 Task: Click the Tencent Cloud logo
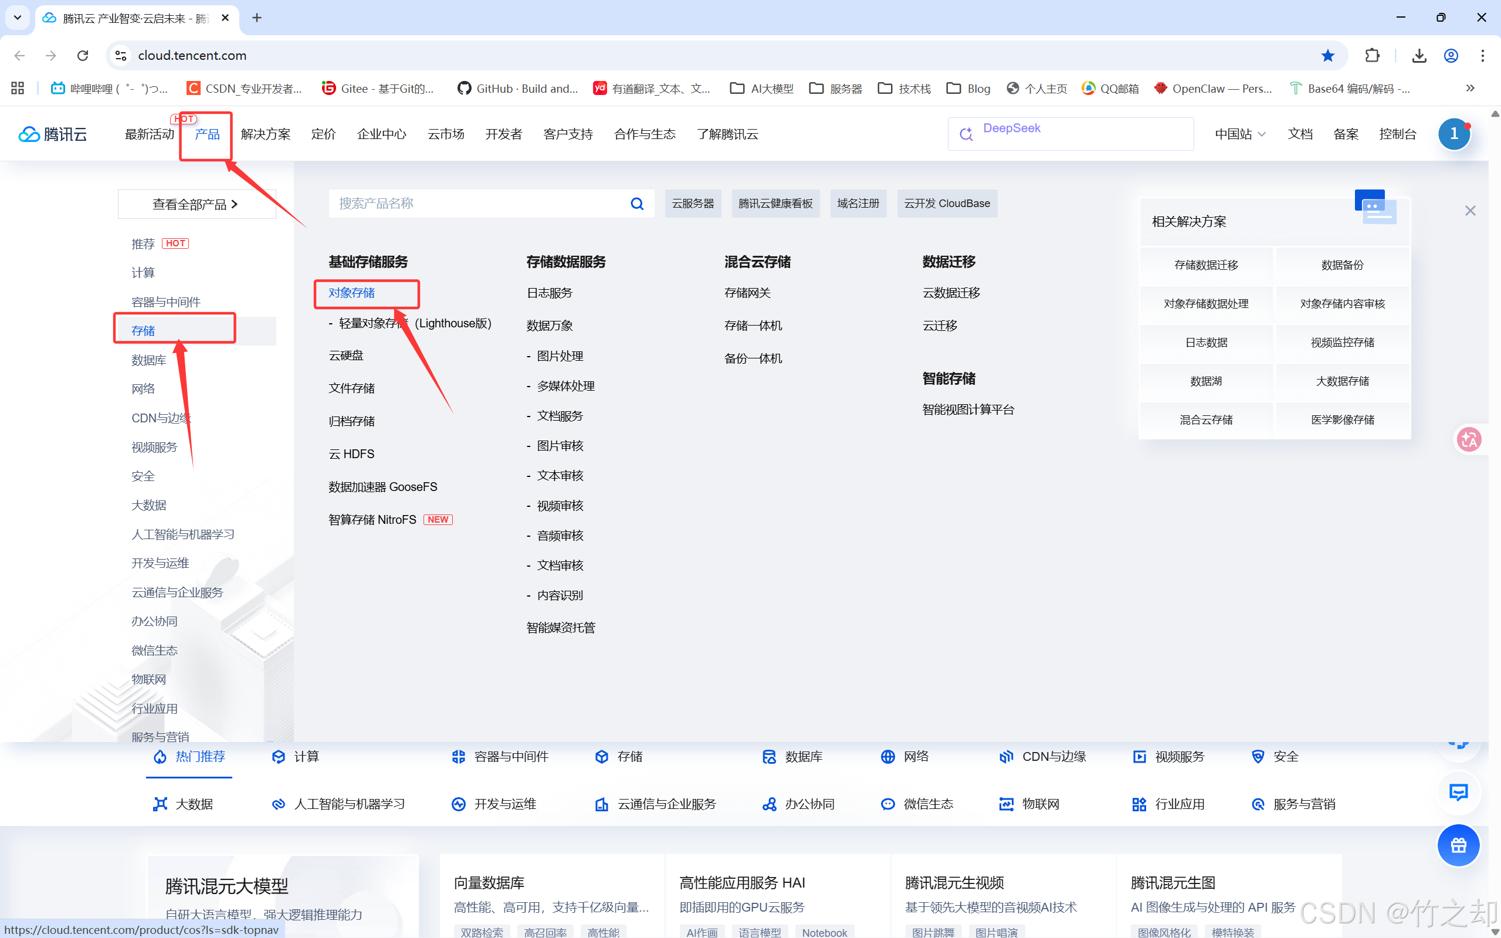tap(53, 134)
